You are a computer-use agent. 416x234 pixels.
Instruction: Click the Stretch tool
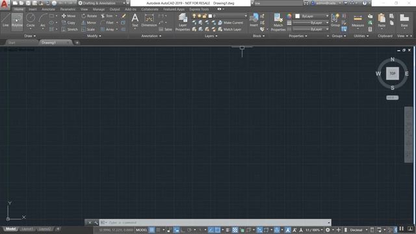(70, 29)
